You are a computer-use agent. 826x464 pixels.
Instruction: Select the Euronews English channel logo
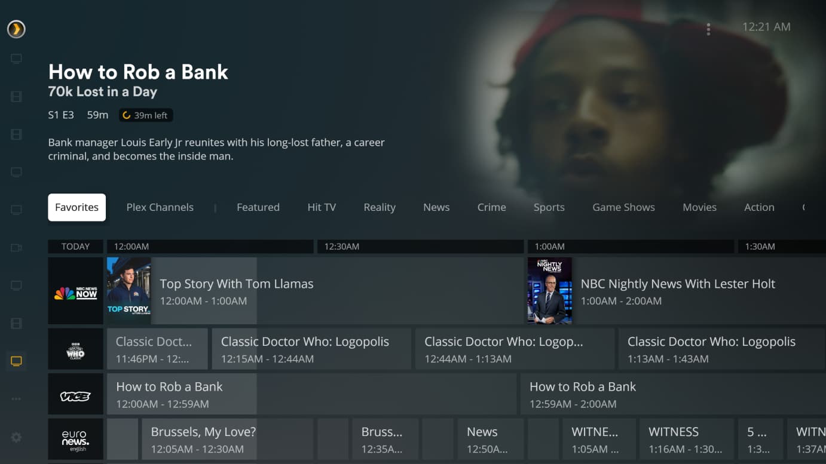pyautogui.click(x=75, y=440)
